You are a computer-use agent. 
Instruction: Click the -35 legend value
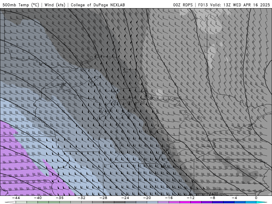click(x=60, y=198)
